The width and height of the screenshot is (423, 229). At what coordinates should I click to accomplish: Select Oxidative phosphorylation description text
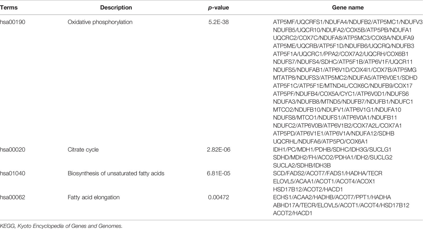(100, 22)
